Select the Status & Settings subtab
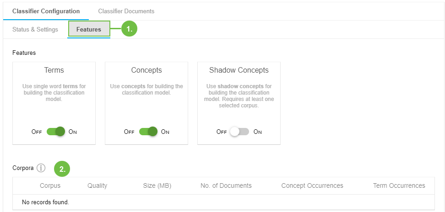Viewport: 445px width, 212px height. pos(35,30)
